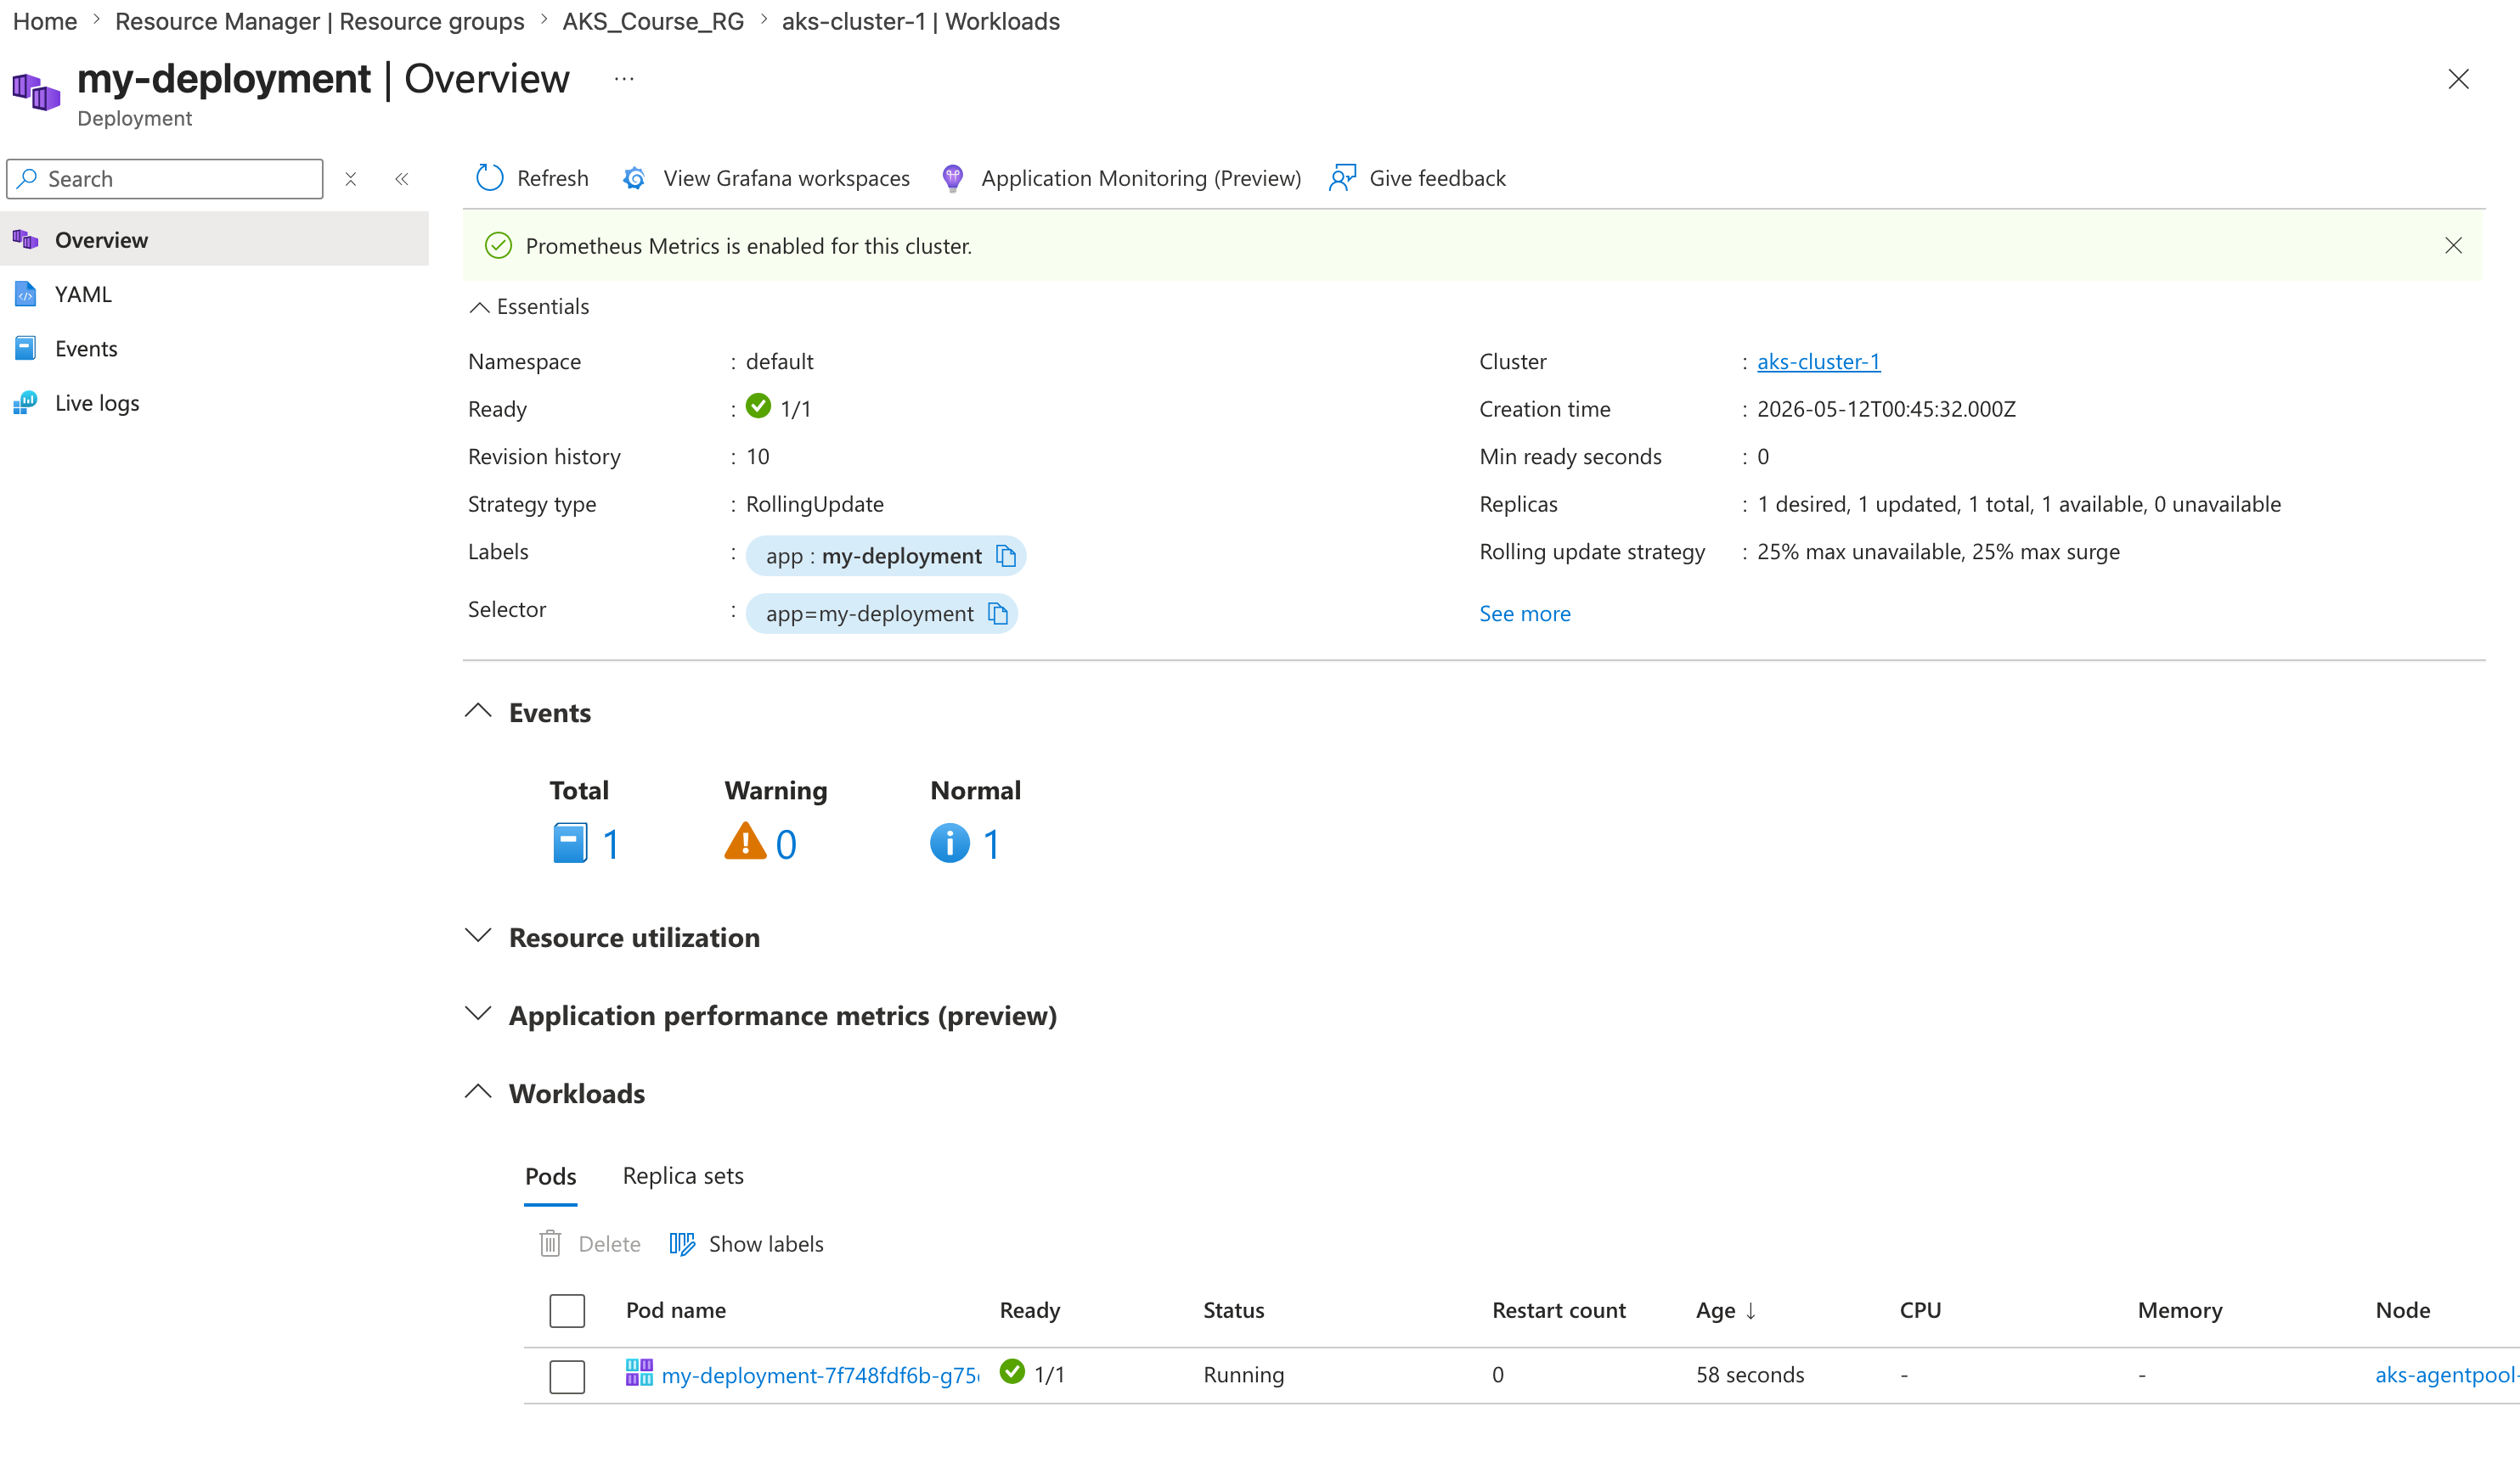This screenshot has width=2520, height=1457.
Task: Click the Refresh circular arrow icon
Action: point(489,178)
